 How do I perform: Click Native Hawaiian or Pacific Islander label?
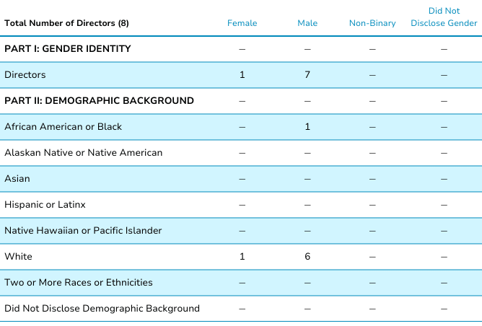tap(83, 231)
